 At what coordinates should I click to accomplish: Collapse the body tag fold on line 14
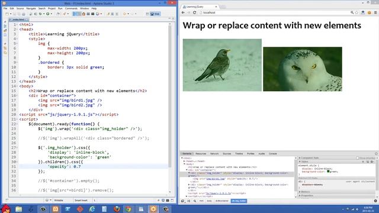click(17, 86)
